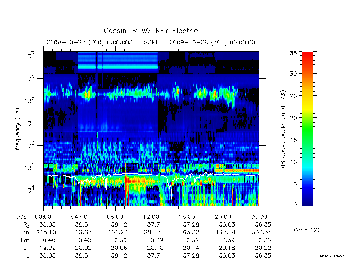Screen dimensions: 345x258
Task: Click the LT value '20.14'
Action: (x=191, y=248)
